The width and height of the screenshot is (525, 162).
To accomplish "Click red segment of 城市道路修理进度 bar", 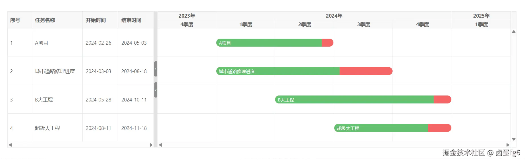I will [x=366, y=71].
